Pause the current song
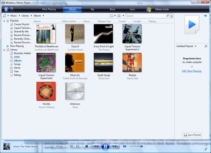 (105, 146)
